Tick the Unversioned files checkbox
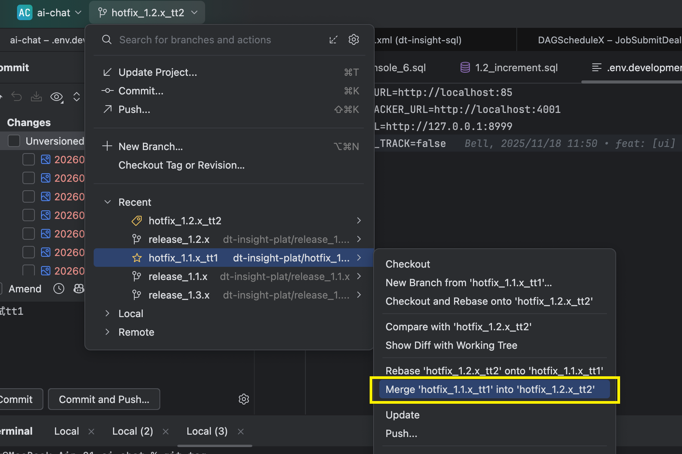 [14, 141]
